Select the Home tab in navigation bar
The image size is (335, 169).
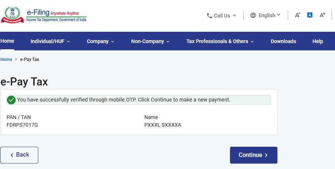coord(7,41)
